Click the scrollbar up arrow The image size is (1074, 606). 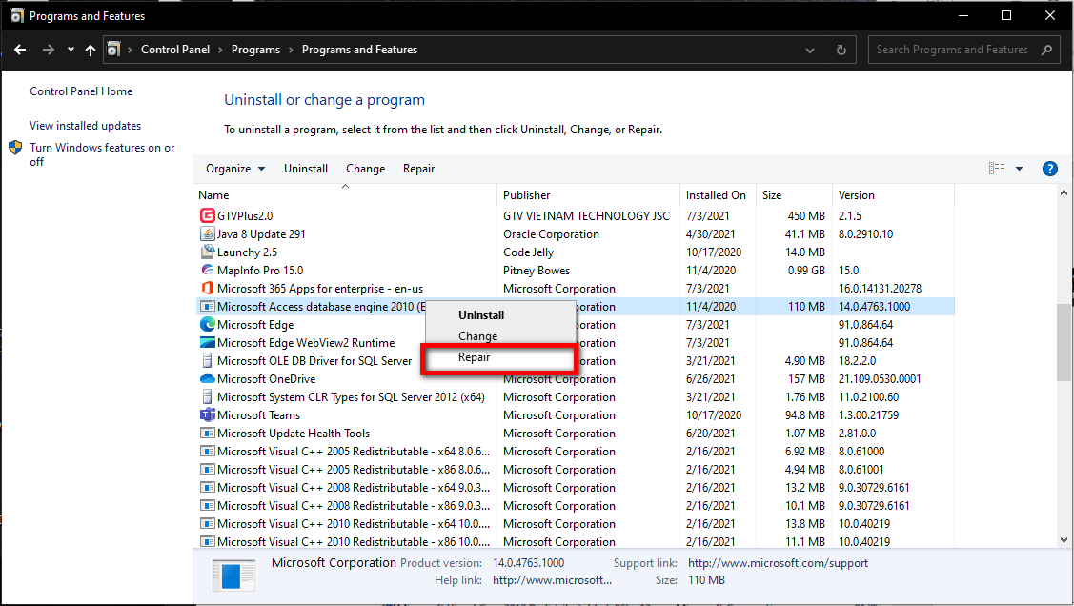point(1064,193)
